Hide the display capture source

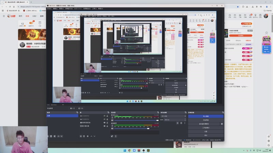(x=104, y=126)
